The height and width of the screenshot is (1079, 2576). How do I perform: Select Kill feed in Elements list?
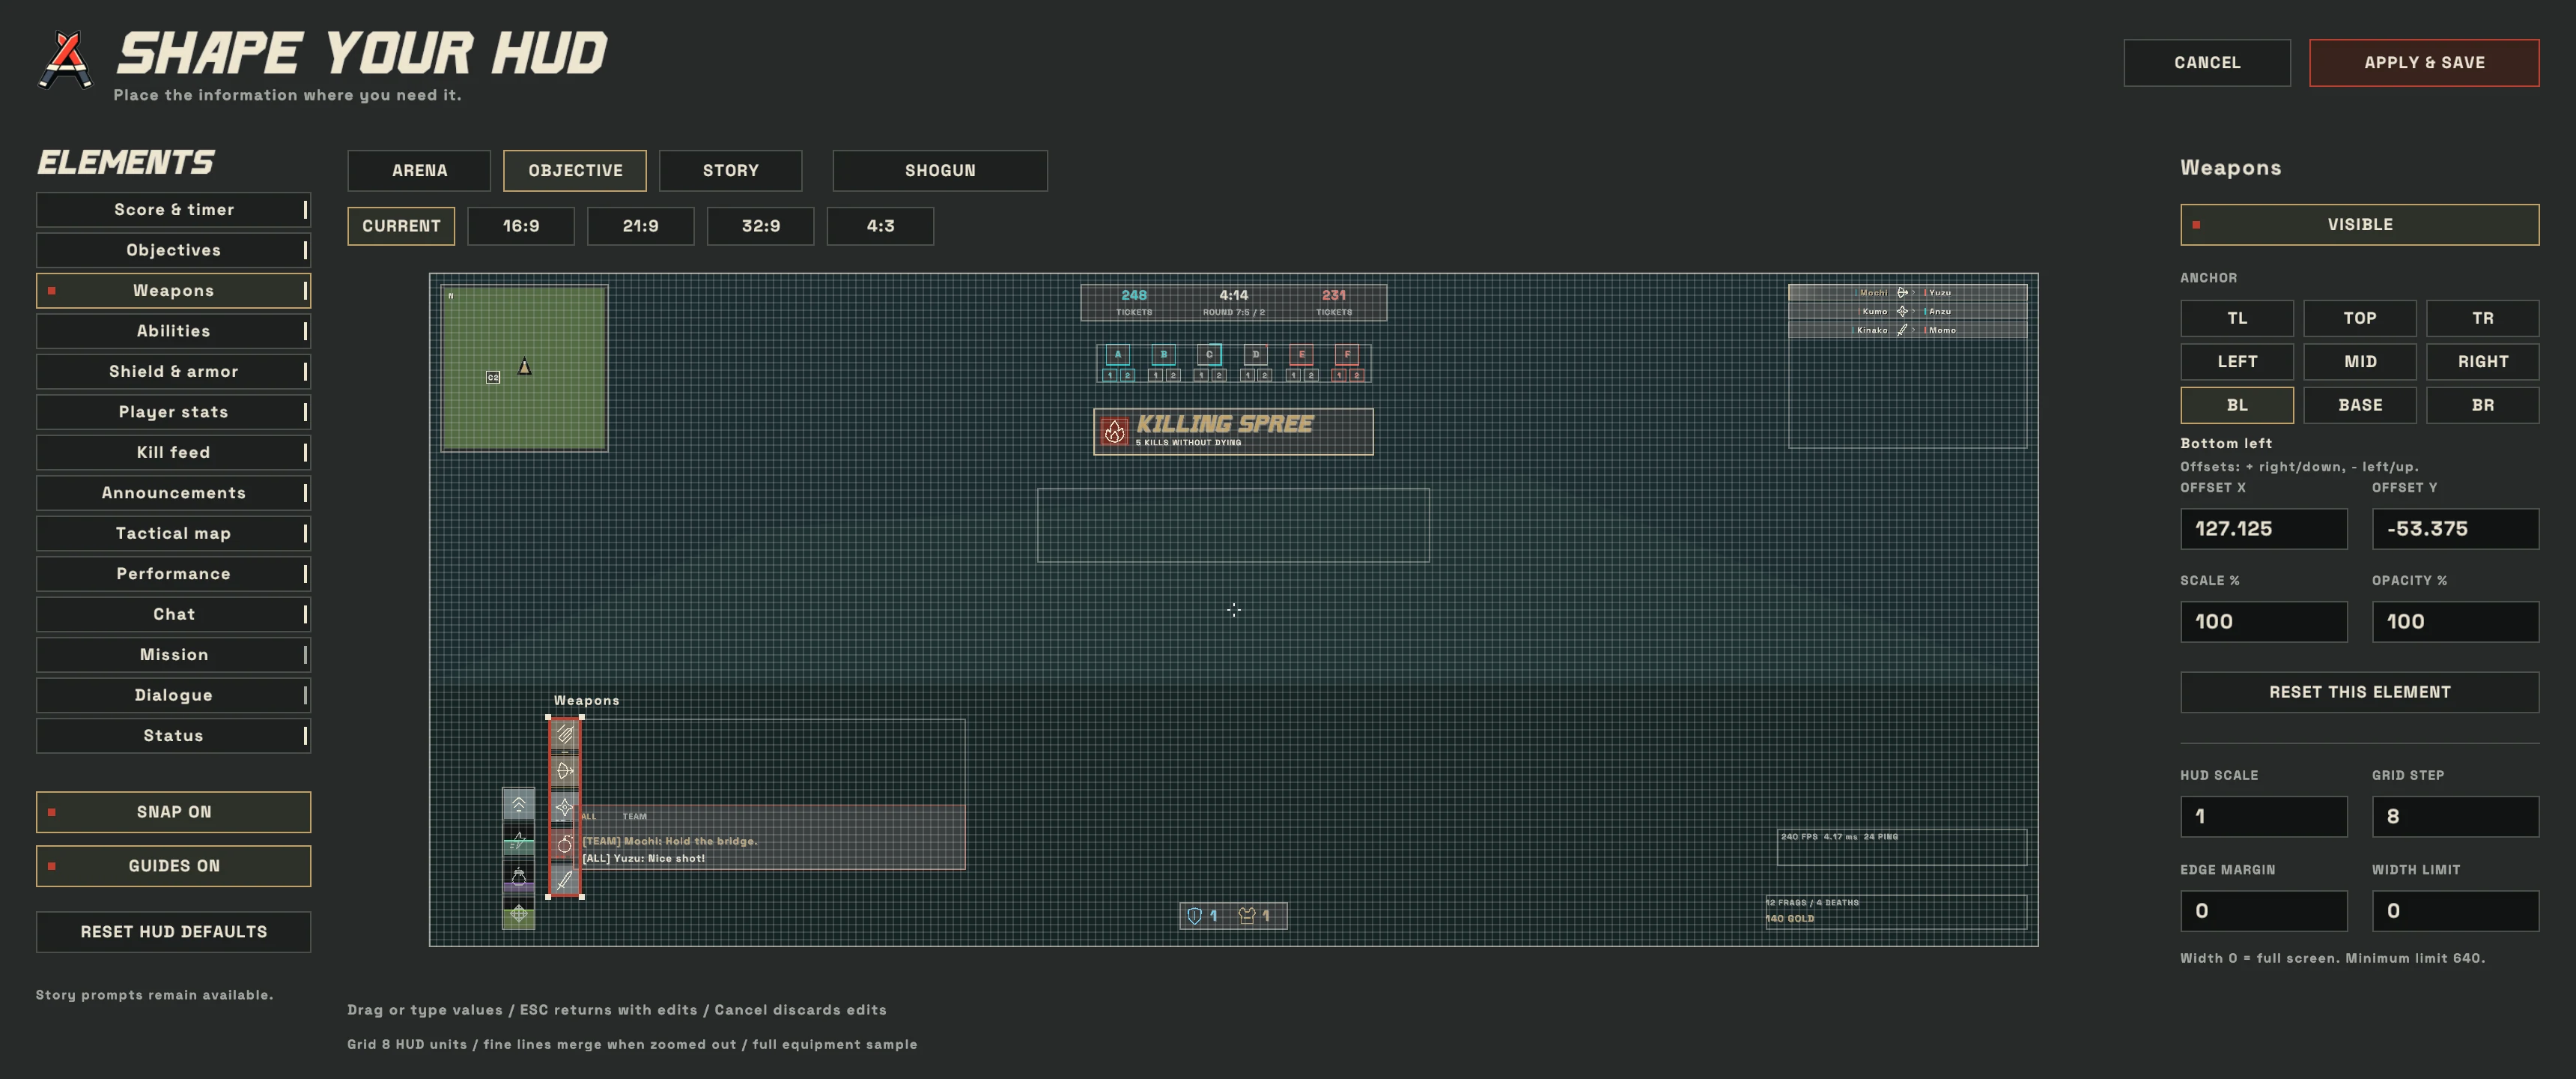pos(173,453)
